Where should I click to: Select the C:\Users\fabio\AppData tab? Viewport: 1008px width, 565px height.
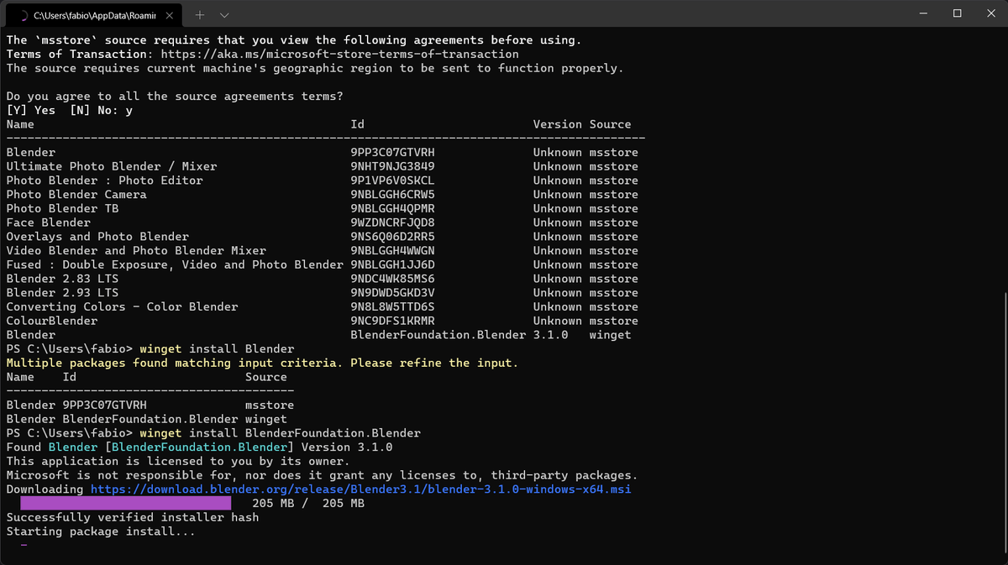[x=95, y=15]
